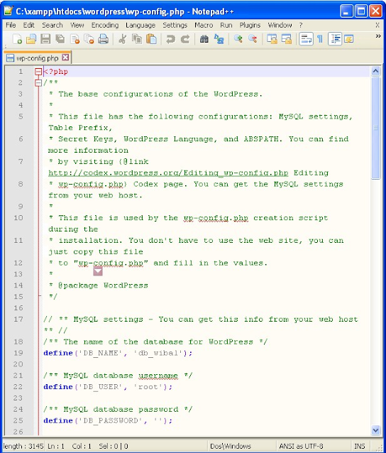The height and width of the screenshot is (453, 386).
Task: Paste clipboard using the toolbar icon
Action: tap(151, 39)
